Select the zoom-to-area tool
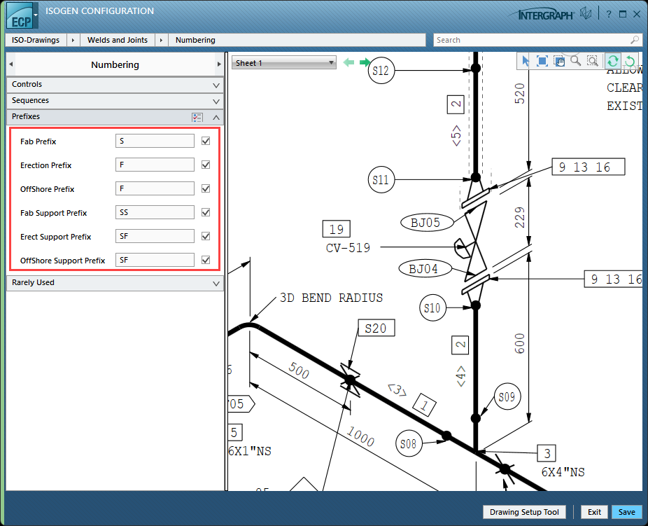 pos(592,62)
